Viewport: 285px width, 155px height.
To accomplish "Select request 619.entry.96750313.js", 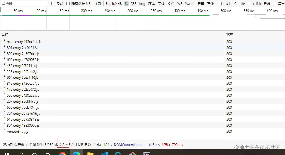I will [x=113, y=119].
